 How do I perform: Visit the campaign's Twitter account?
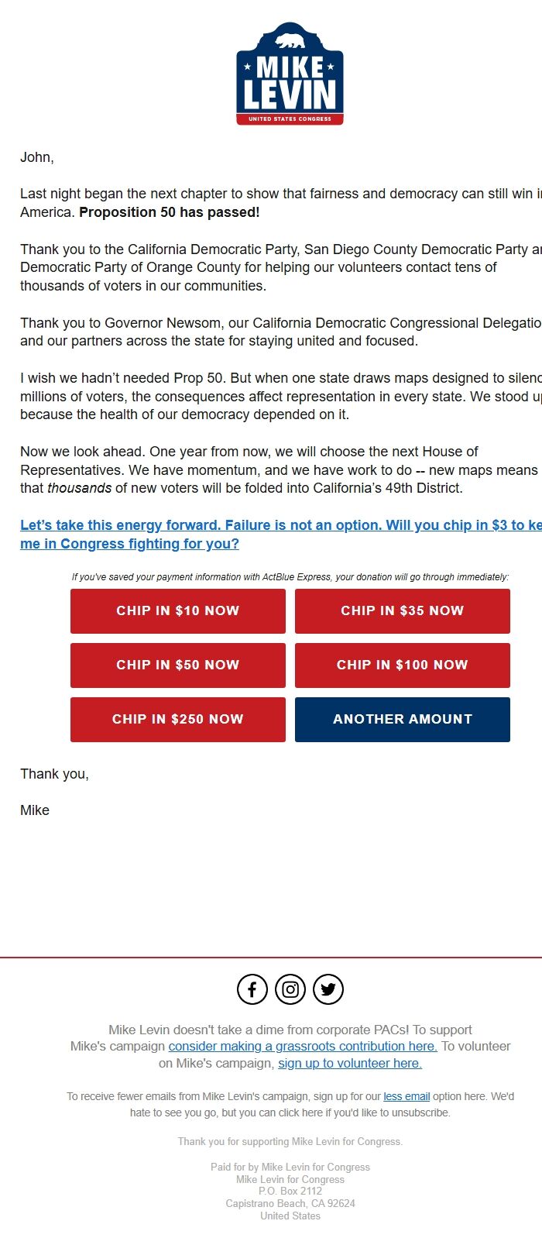point(328,989)
